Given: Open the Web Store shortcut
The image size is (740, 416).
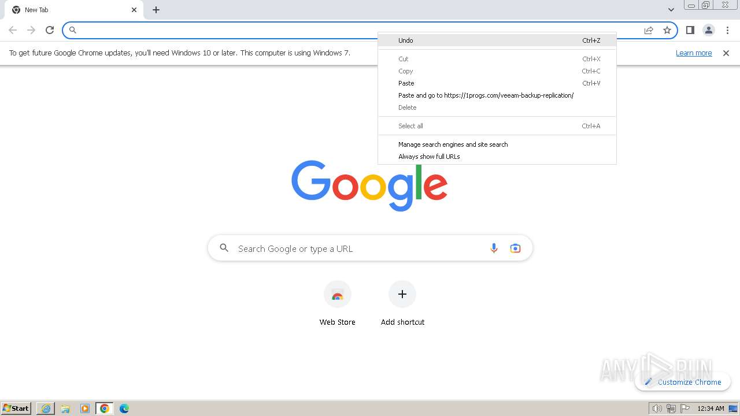Looking at the screenshot, I should pos(338,304).
